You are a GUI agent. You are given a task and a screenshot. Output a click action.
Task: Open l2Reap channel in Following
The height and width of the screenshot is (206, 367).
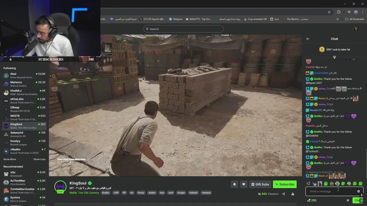pos(24,109)
